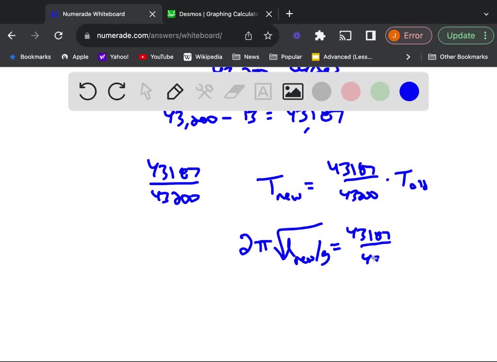This screenshot has height=362, width=497.
Task: Select the eraser tool
Action: pyautogui.click(x=234, y=92)
